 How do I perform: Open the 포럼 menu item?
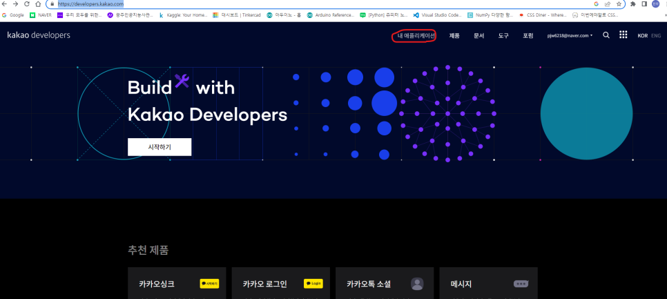click(x=528, y=36)
